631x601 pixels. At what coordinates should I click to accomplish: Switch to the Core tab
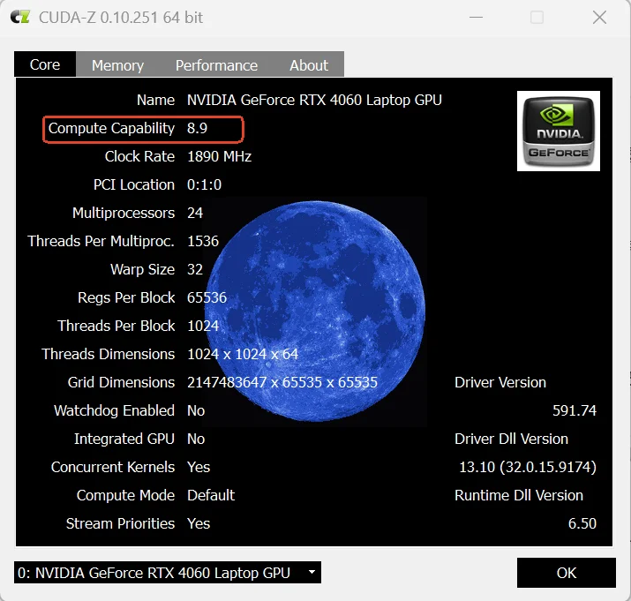[x=45, y=64]
